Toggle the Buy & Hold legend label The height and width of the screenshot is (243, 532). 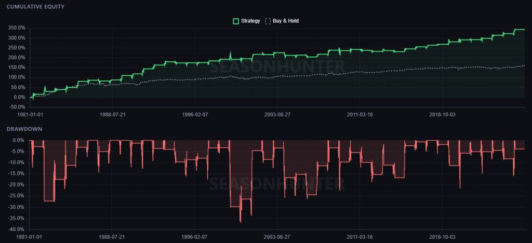coord(286,21)
